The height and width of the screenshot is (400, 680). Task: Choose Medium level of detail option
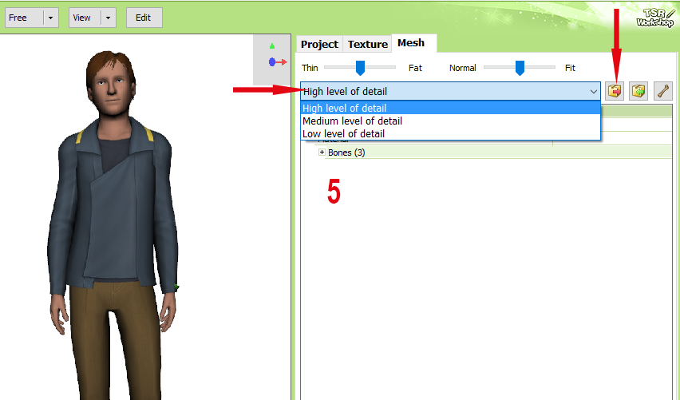click(x=352, y=121)
